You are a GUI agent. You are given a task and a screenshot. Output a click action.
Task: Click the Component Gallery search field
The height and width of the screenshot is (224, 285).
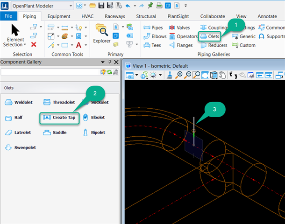[50, 72]
